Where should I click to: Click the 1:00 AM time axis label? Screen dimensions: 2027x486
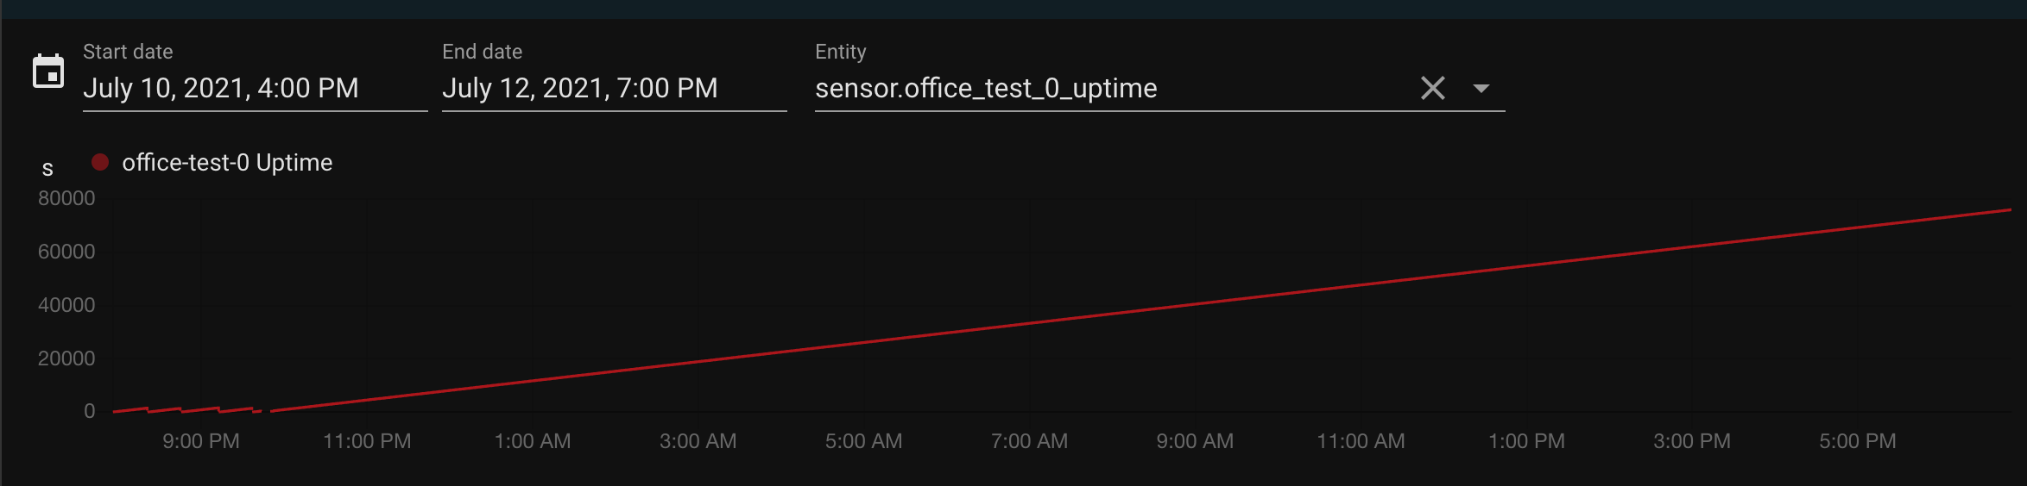(x=533, y=441)
